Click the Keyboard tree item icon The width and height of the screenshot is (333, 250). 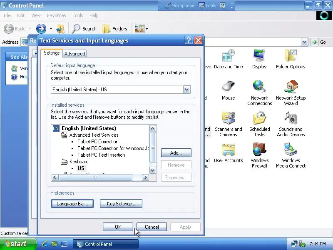64,162
